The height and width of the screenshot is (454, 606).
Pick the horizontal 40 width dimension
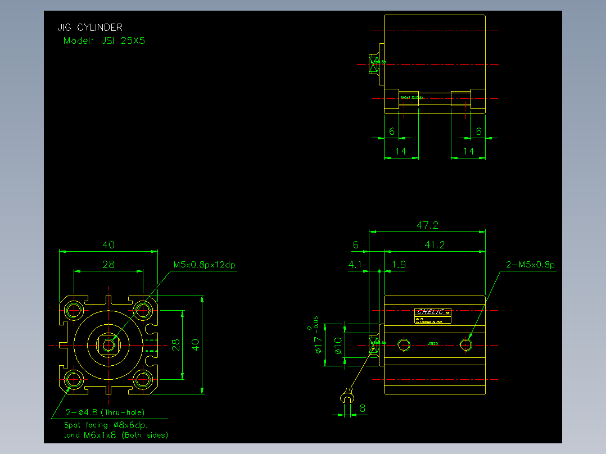pos(108,244)
